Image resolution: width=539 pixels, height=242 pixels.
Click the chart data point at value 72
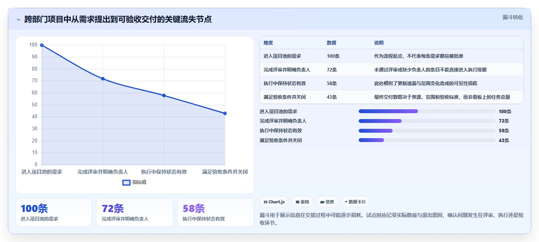(x=103, y=79)
